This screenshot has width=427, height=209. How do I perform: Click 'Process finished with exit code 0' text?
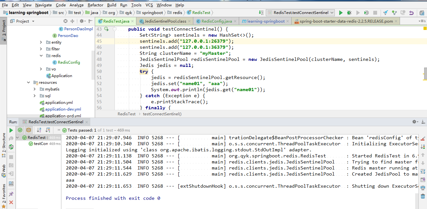pos(113,198)
